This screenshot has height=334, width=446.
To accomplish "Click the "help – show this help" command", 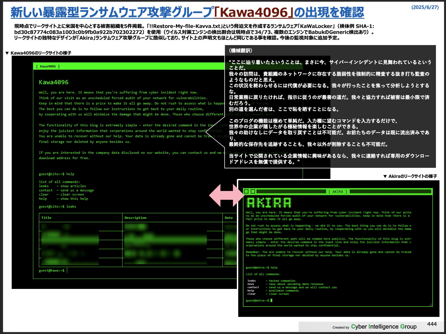I will coord(63,199).
